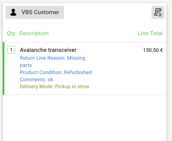
Task: Click the 'ok' comment value
Action: pyautogui.click(x=50, y=80)
